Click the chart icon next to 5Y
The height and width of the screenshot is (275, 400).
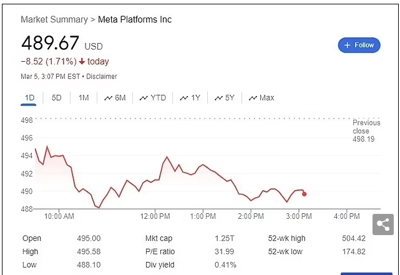[x=219, y=98]
